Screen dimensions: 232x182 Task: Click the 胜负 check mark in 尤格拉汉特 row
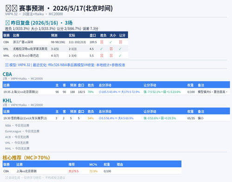click(x=101, y=49)
